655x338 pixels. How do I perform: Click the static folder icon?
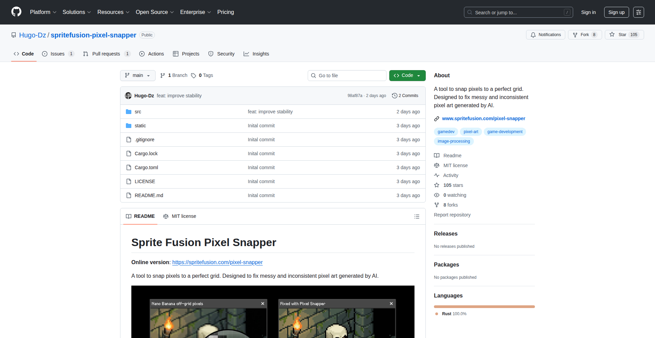(x=129, y=126)
